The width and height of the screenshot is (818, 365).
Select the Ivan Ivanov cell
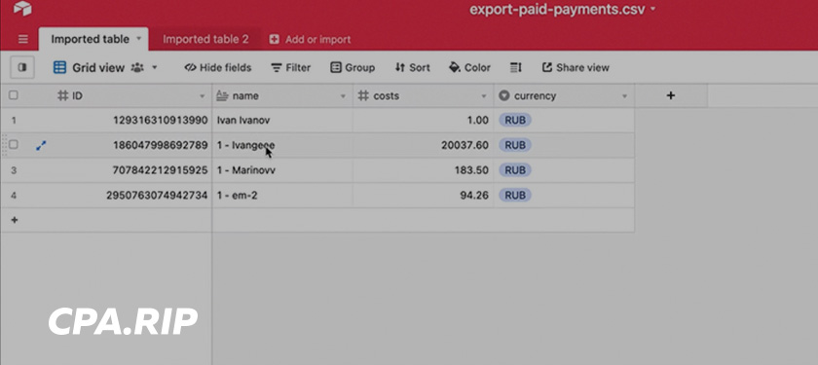point(282,121)
